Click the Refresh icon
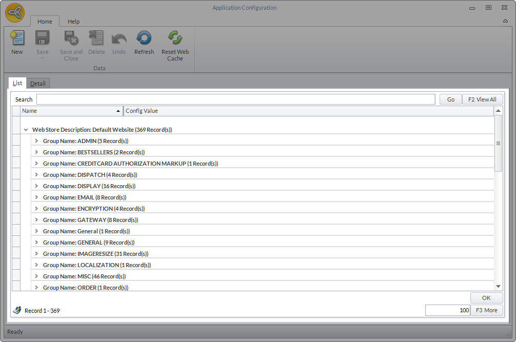This screenshot has height=342, width=516. (x=144, y=38)
